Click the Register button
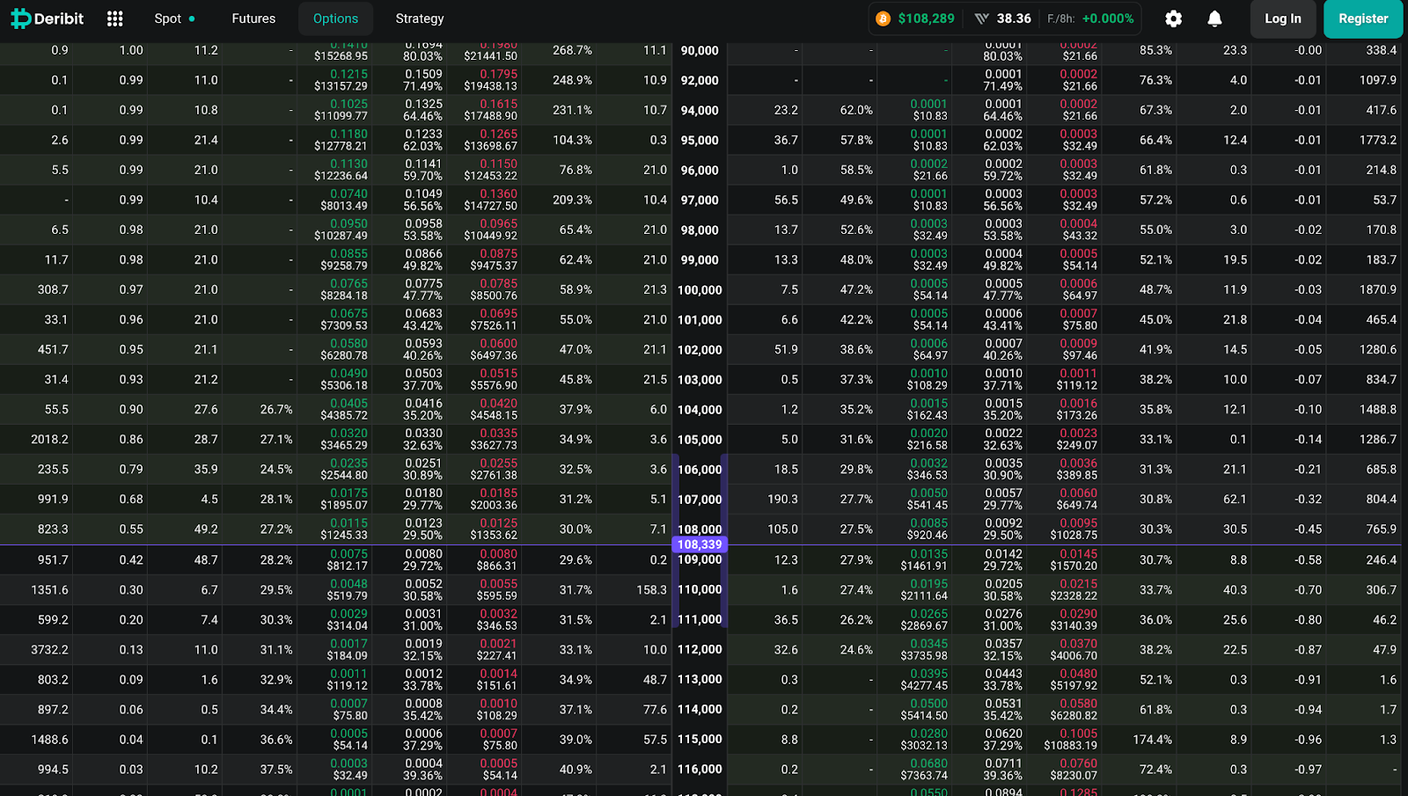Screen dimensions: 1408x796 click(1362, 18)
